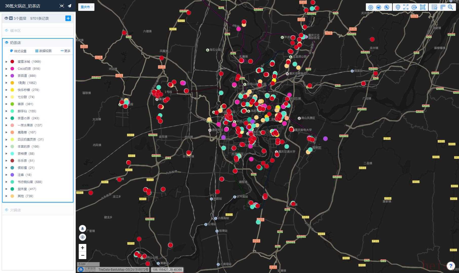
Task: Activate the polyline drawing tool
Action: pos(406,7)
